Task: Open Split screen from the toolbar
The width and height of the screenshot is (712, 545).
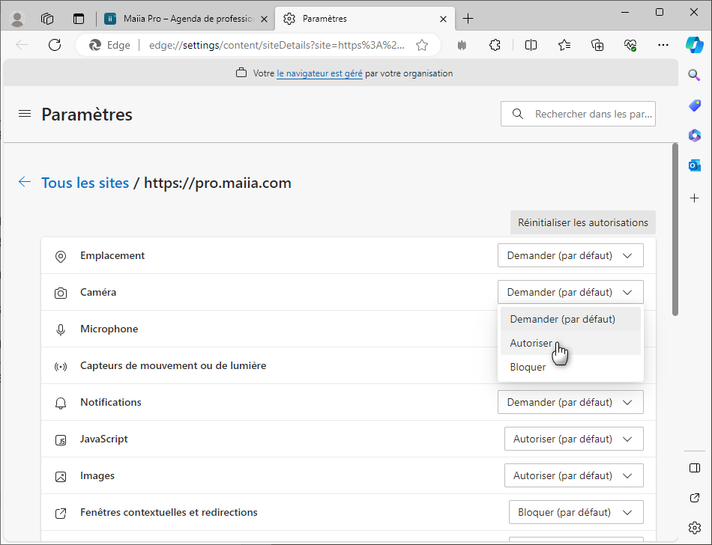Action: (531, 45)
